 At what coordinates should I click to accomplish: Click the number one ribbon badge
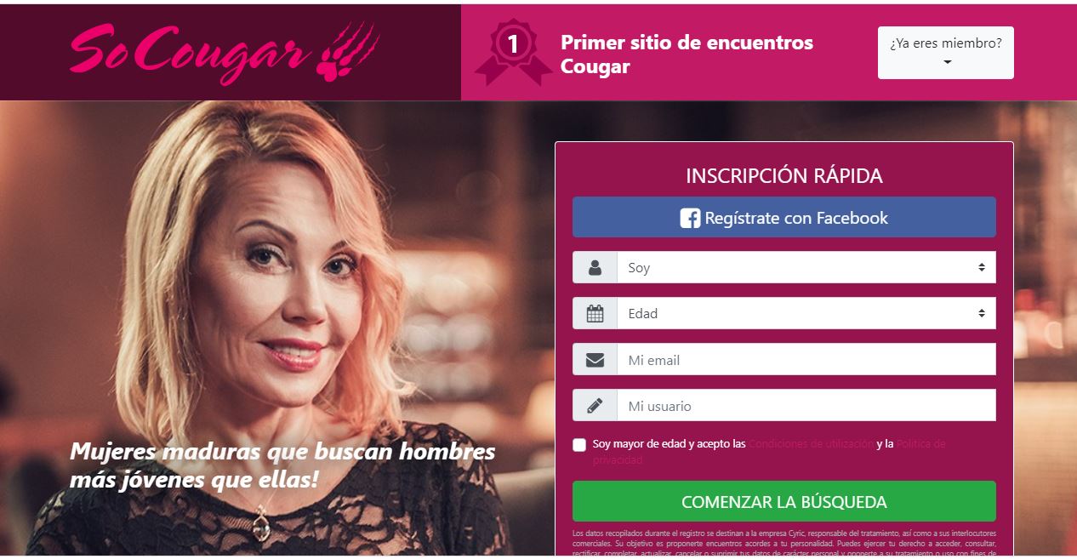click(x=513, y=52)
